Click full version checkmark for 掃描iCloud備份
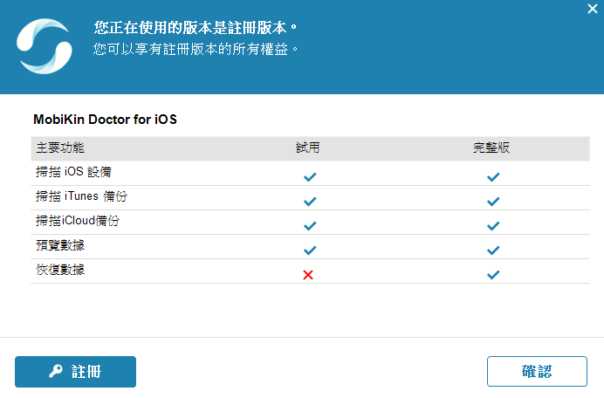Viewport: 604px width, 398px height. (493, 225)
